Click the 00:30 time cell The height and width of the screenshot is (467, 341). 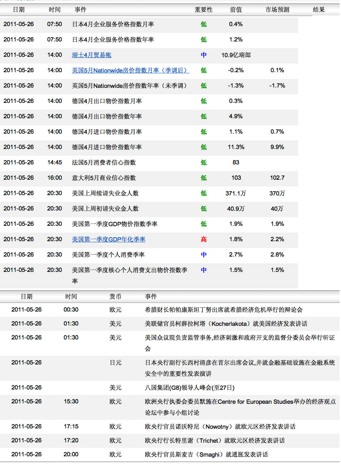[x=71, y=310]
